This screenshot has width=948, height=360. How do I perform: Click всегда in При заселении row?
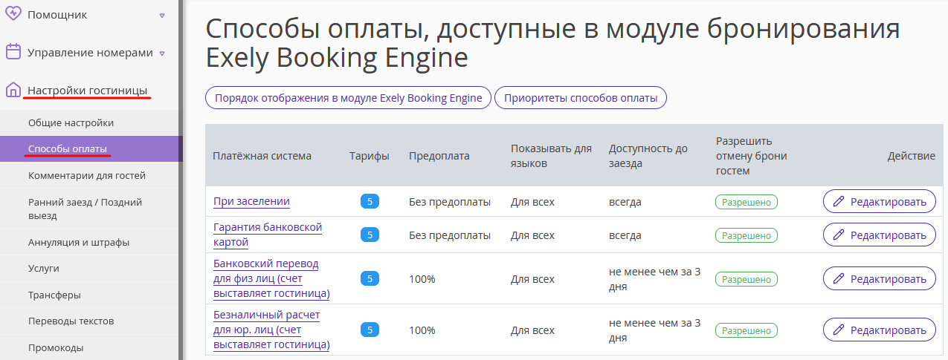pyautogui.click(x=625, y=201)
